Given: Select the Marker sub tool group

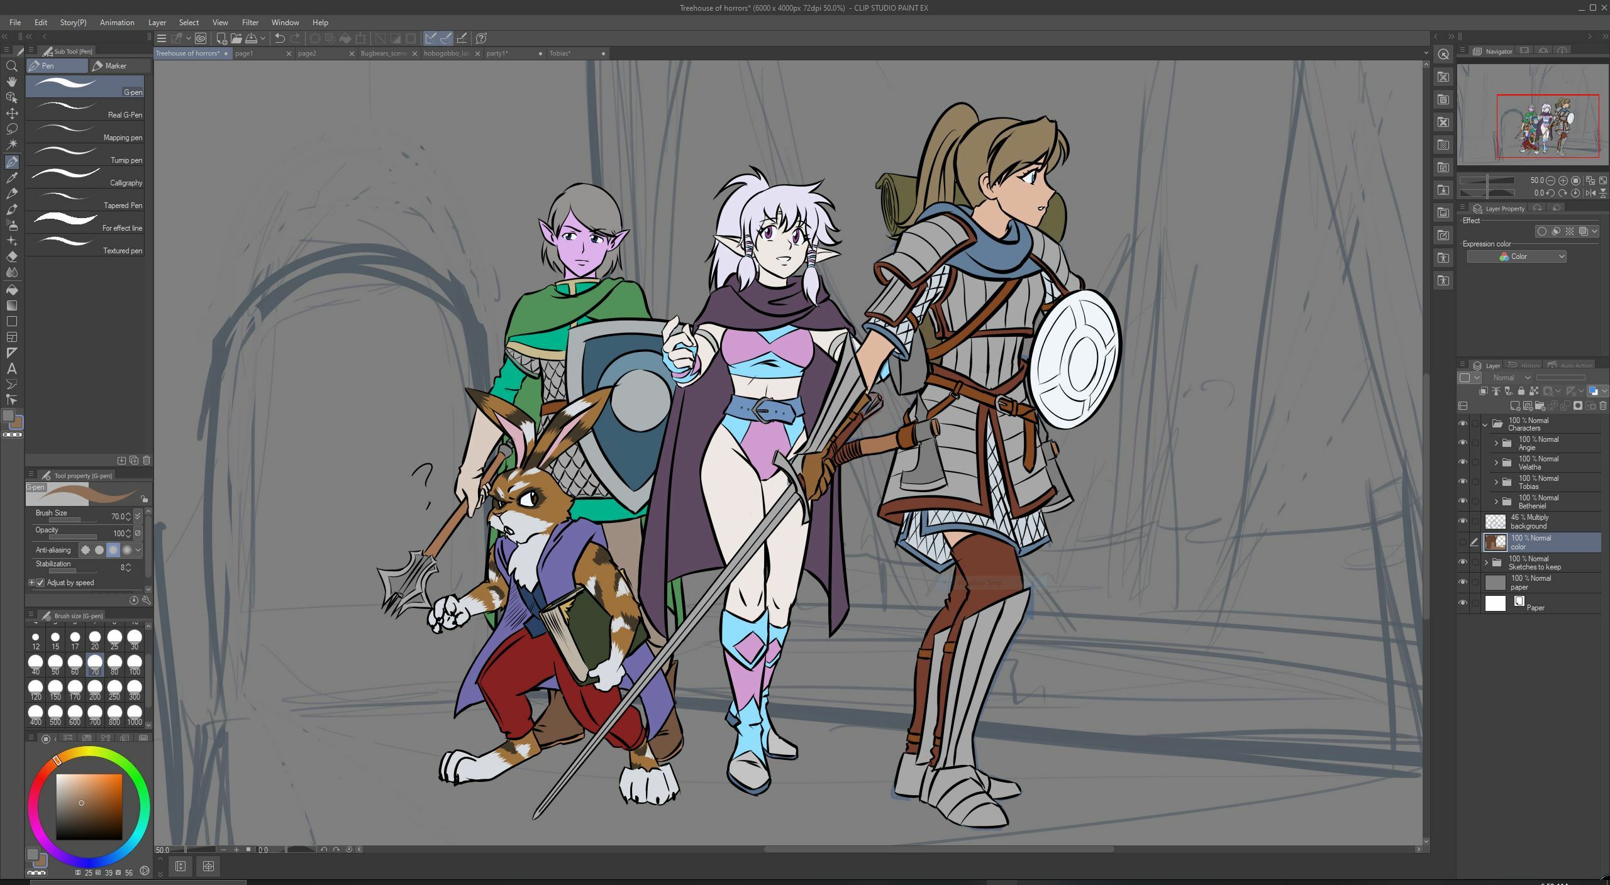Looking at the screenshot, I should tap(119, 65).
